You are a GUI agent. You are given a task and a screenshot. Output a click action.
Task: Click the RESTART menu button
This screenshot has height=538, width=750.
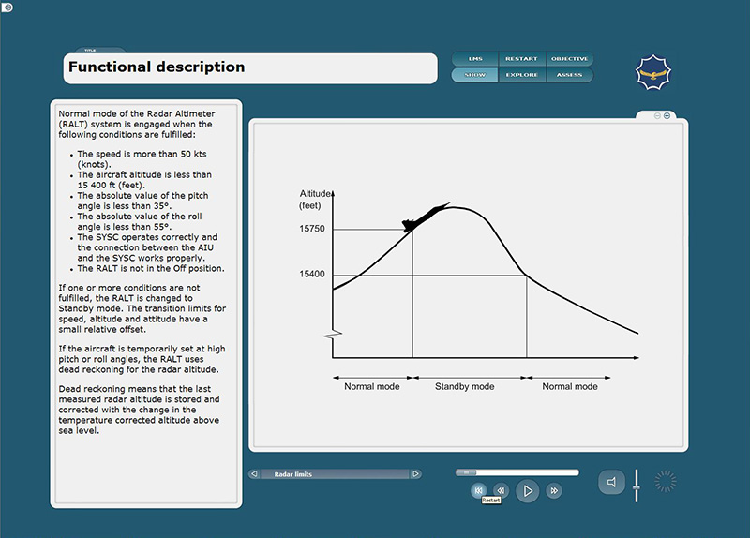[522, 59]
